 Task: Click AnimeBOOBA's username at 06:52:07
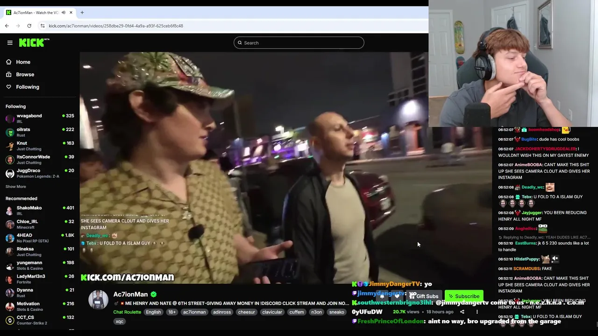(x=529, y=165)
